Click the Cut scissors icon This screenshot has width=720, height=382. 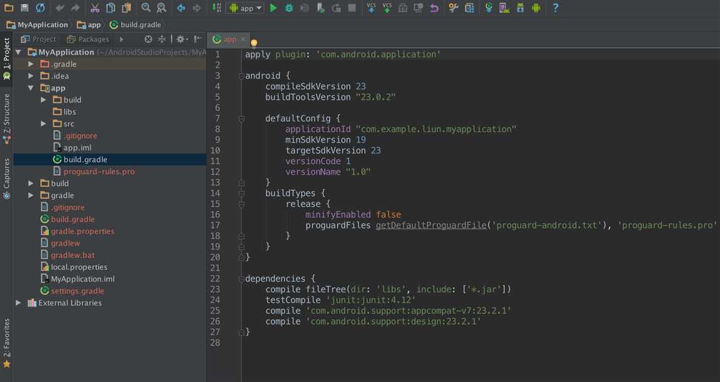(x=95, y=8)
